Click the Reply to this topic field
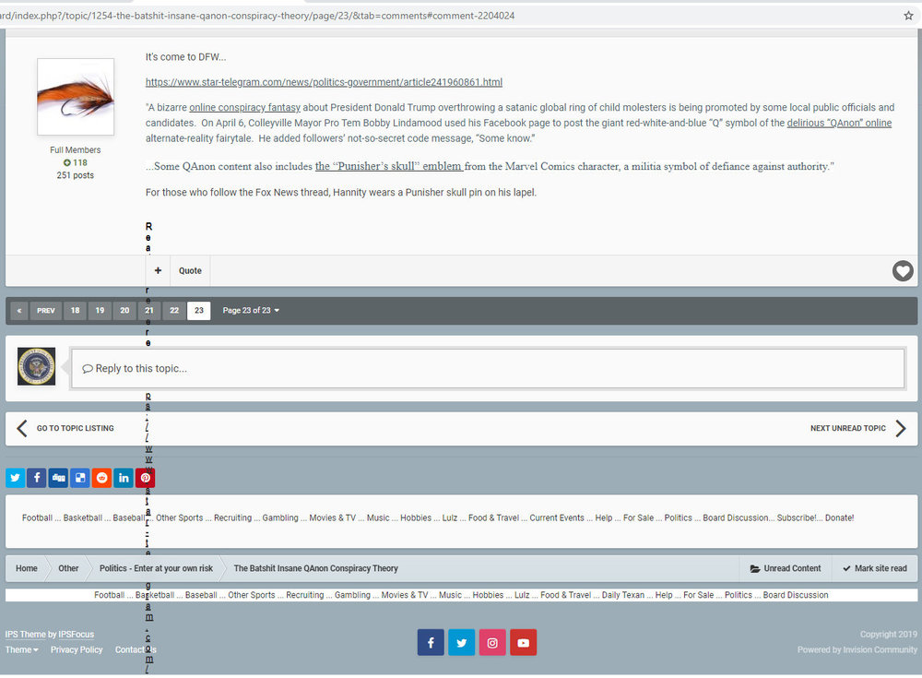The width and height of the screenshot is (922, 678). (487, 368)
